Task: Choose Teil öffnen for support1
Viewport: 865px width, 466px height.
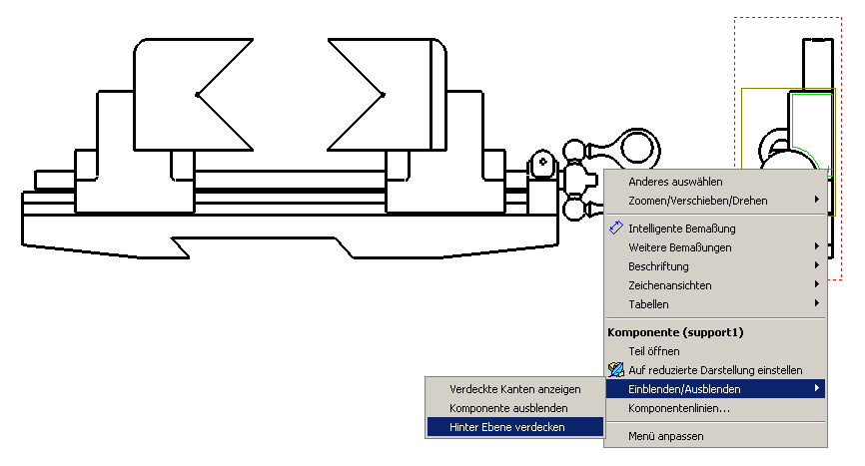Action: 715,351
